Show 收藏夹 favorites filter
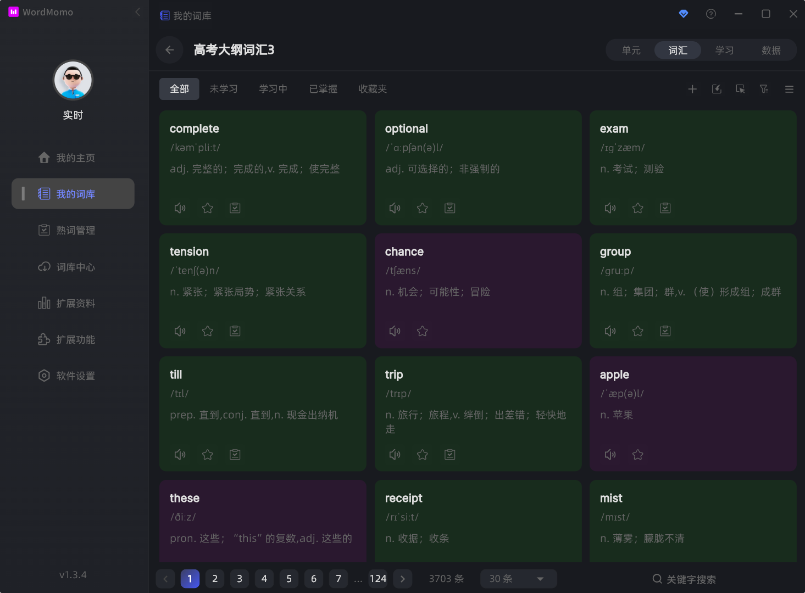The width and height of the screenshot is (805, 593). [x=373, y=89]
